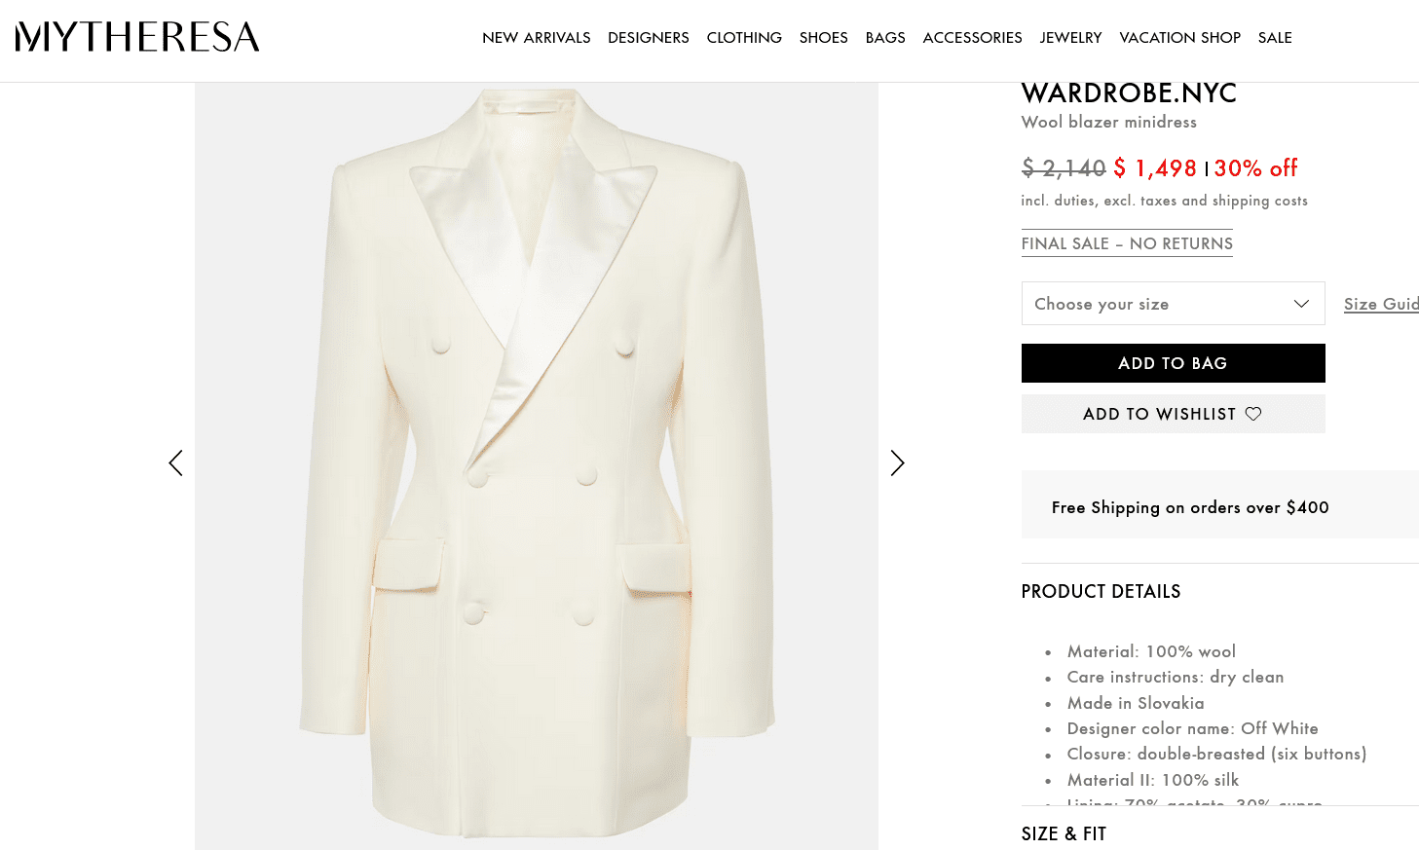
Task: Open the Vacation Shop menu
Action: pos(1179,38)
